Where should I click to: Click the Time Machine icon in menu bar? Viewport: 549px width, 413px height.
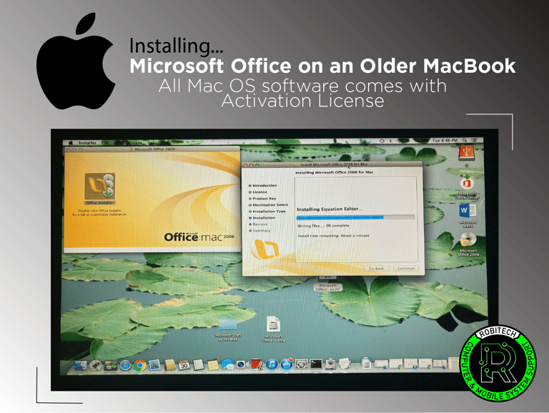[382, 141]
